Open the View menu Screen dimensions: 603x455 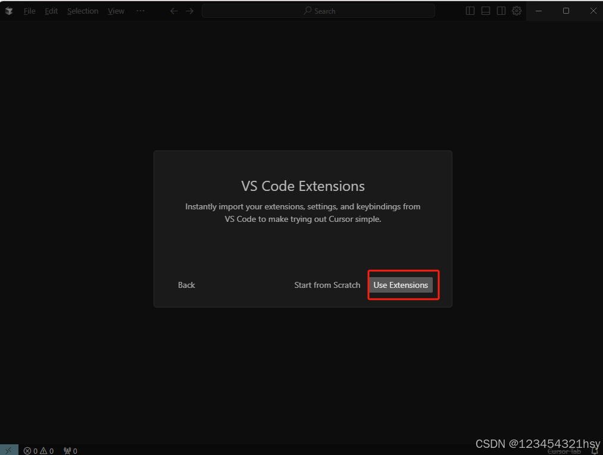pyautogui.click(x=115, y=11)
